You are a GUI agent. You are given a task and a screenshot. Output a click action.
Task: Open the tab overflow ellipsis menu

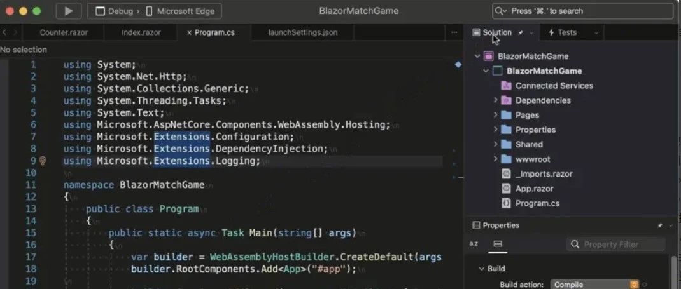click(x=454, y=32)
